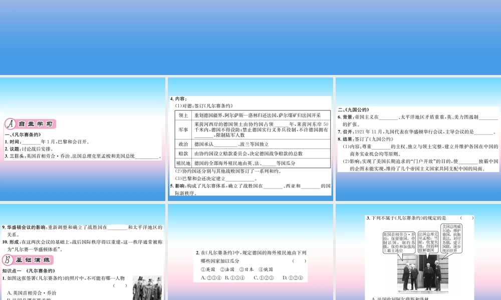Choose answer B. ①③④
The width and height of the screenshot is (501, 300).
pos(234,277)
